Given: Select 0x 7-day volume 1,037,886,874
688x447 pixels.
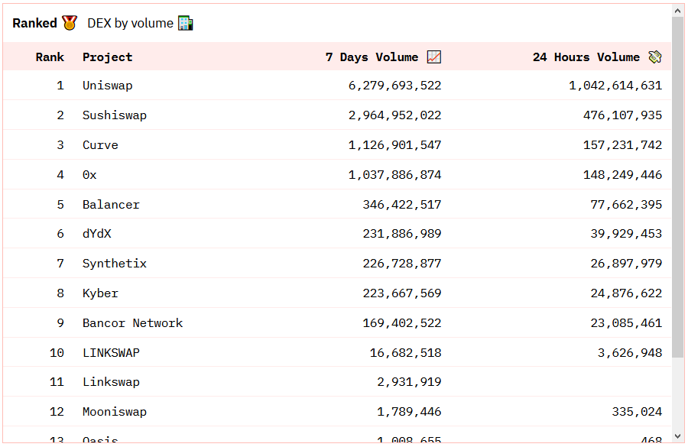Looking at the screenshot, I should [395, 175].
